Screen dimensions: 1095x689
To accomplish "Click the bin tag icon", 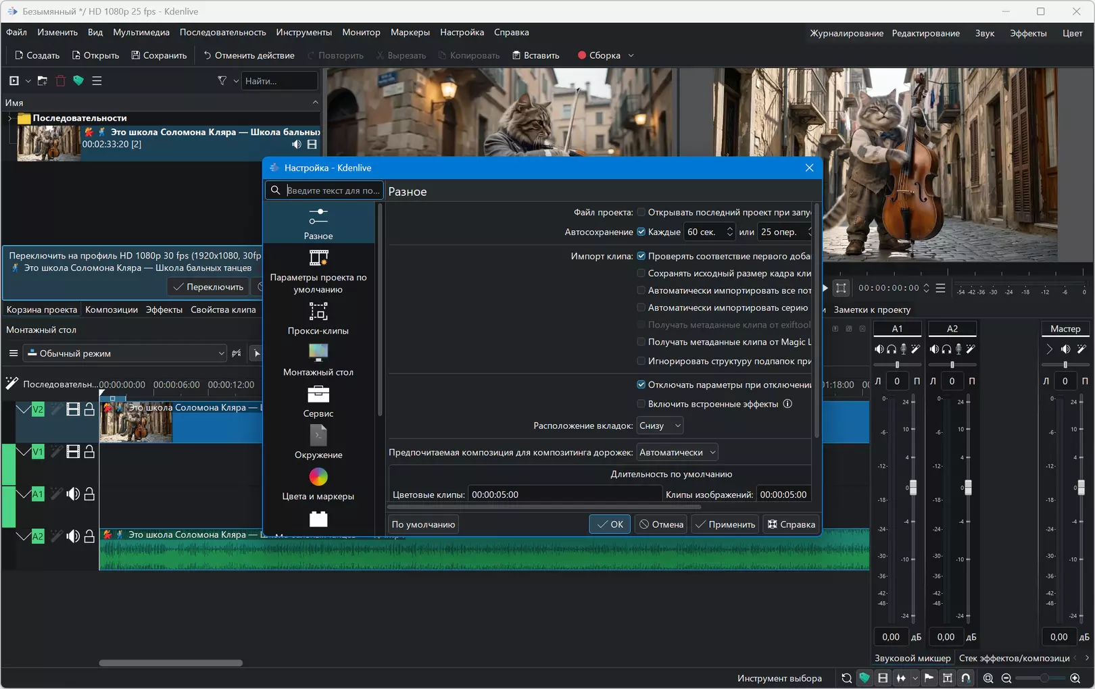I will (78, 81).
